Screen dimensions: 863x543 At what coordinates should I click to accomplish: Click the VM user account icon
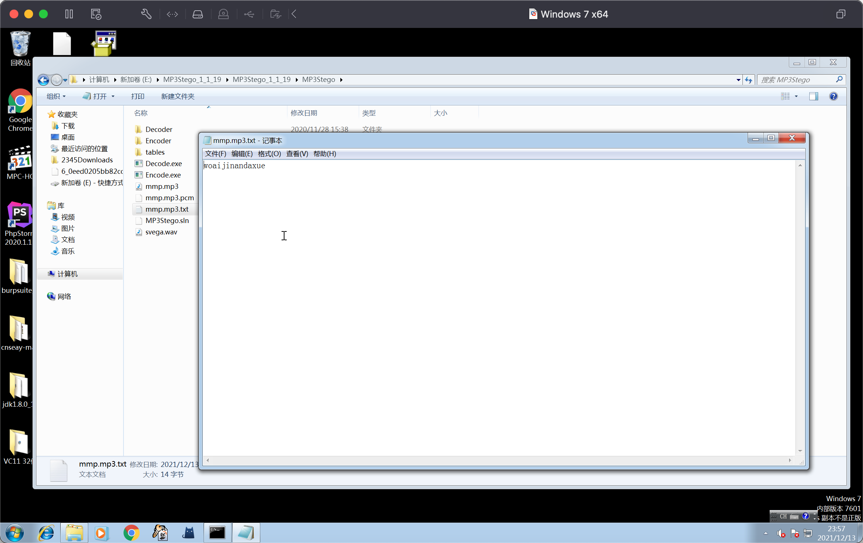tap(223, 14)
